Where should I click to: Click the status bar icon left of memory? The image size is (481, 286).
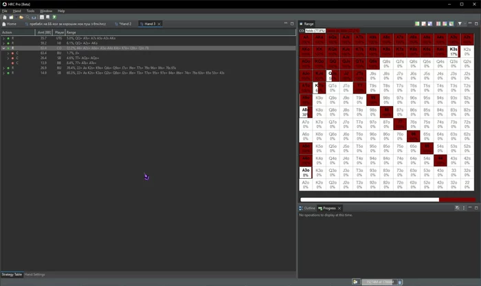[x=355, y=282]
